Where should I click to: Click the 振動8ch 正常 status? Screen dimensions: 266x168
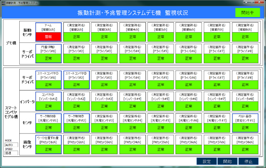tap(245, 37)
